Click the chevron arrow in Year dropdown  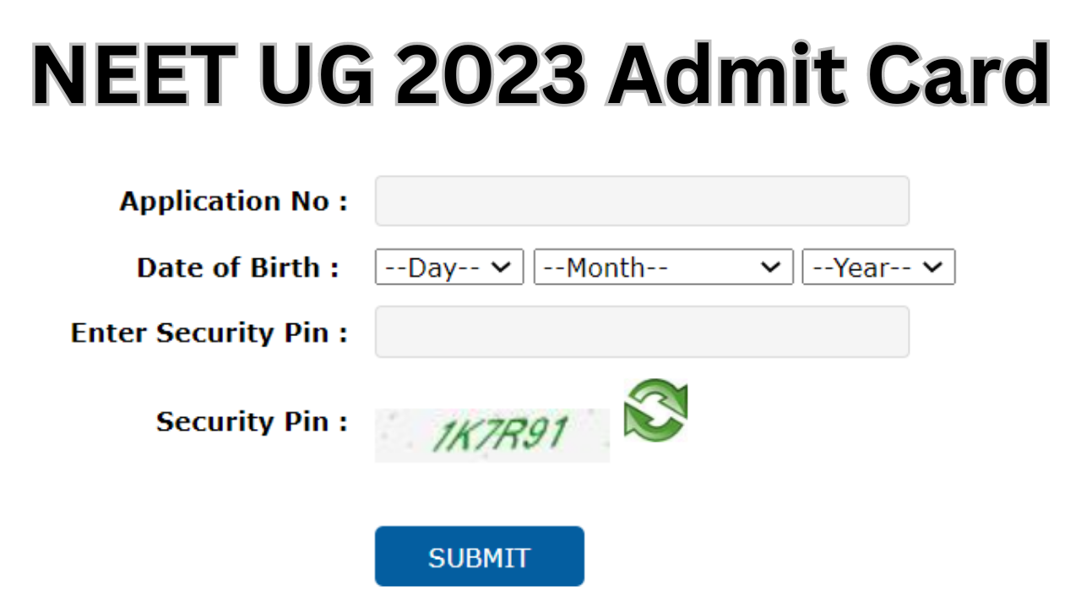(x=932, y=267)
